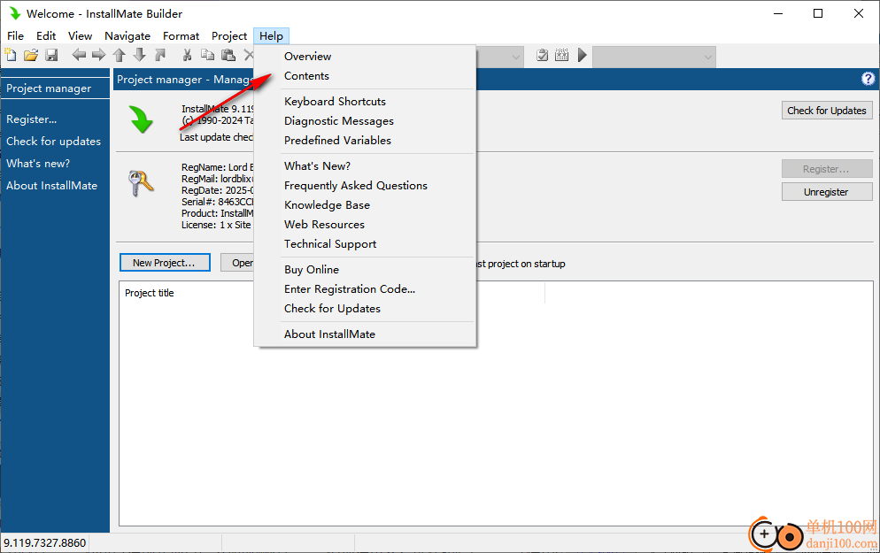Click the copy toolbar icon
Viewport: 880px width, 553px height.
(208, 55)
